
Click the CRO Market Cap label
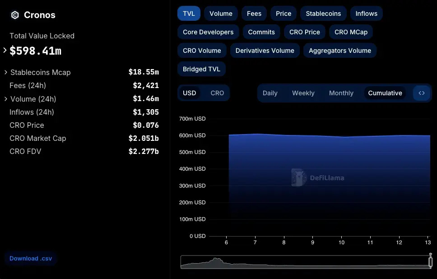point(37,138)
